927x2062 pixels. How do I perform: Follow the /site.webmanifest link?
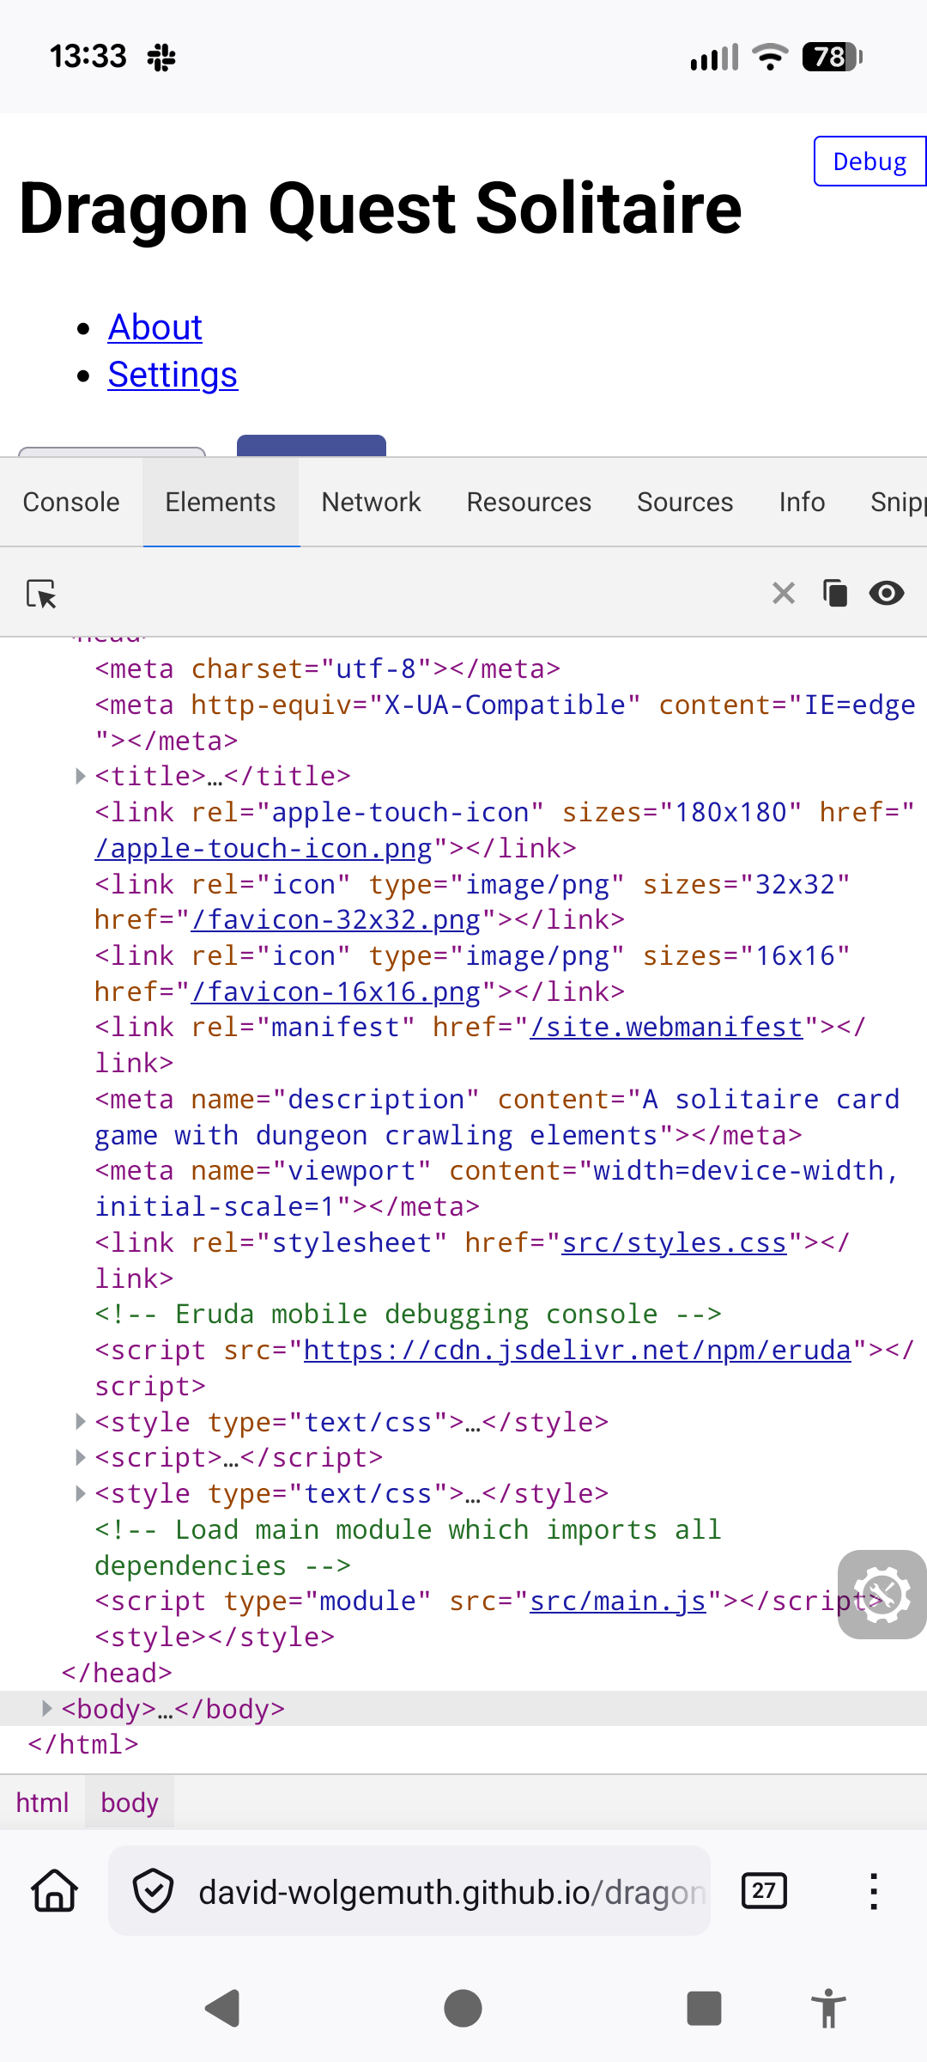667,1028
